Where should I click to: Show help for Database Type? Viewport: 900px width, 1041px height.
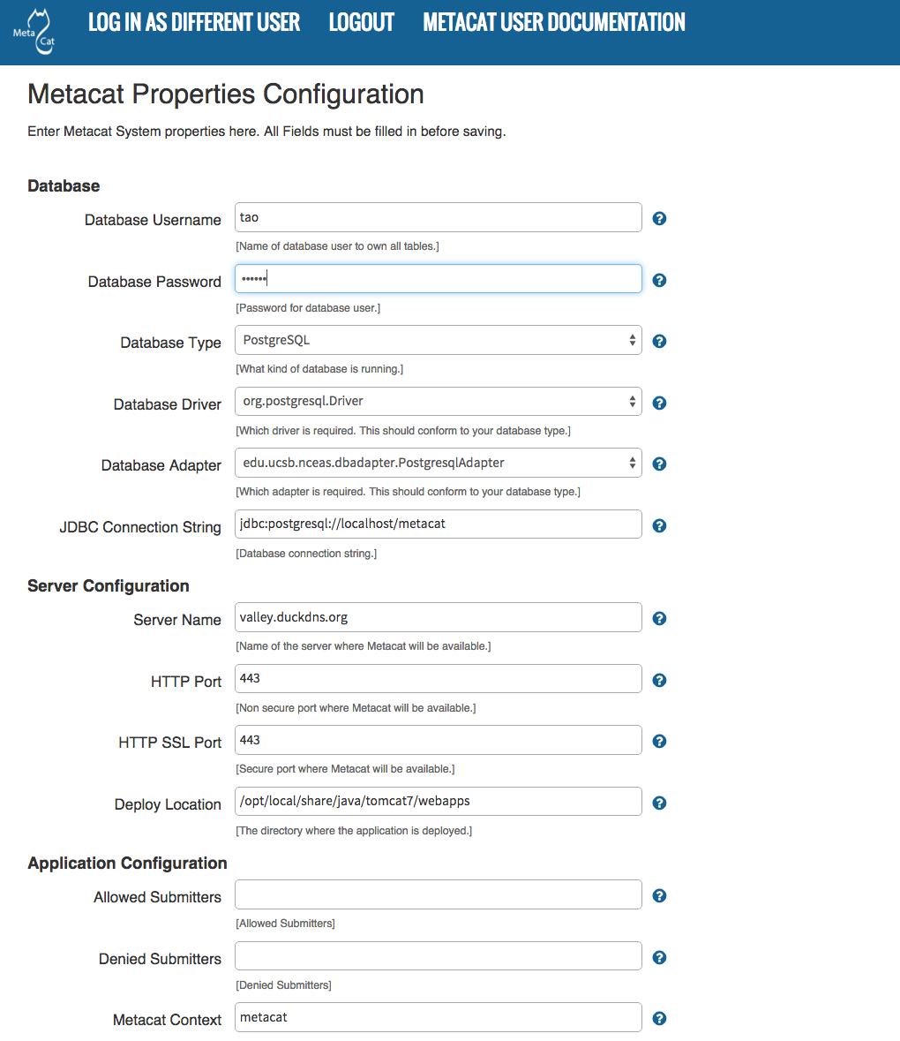tap(659, 341)
